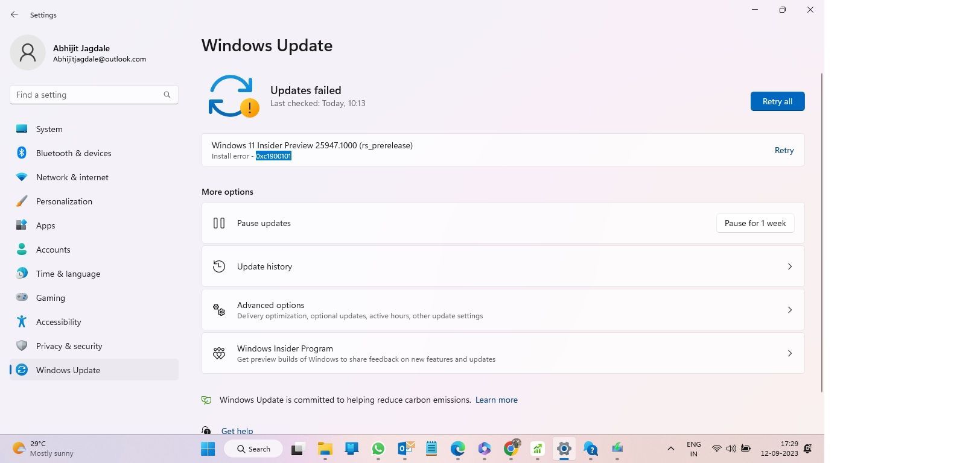Click the Advanced options gears icon
Viewport: 954px width, 463px height.
click(x=219, y=310)
